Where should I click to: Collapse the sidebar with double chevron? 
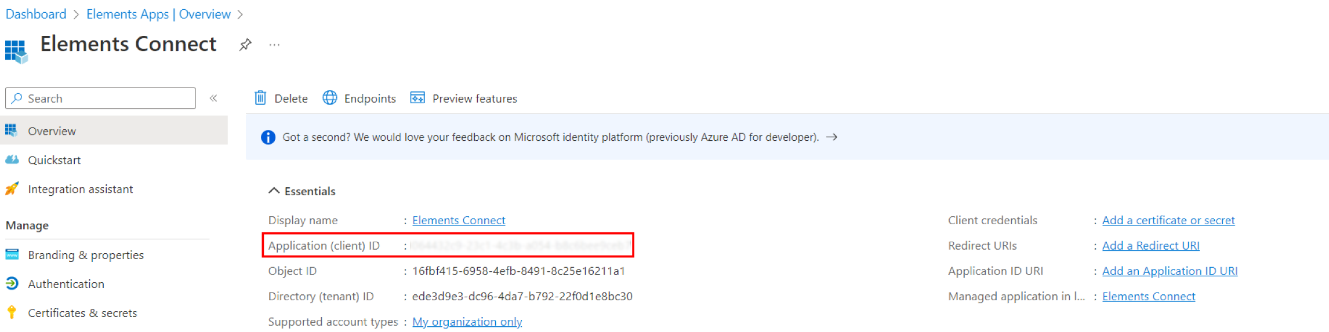(x=213, y=98)
